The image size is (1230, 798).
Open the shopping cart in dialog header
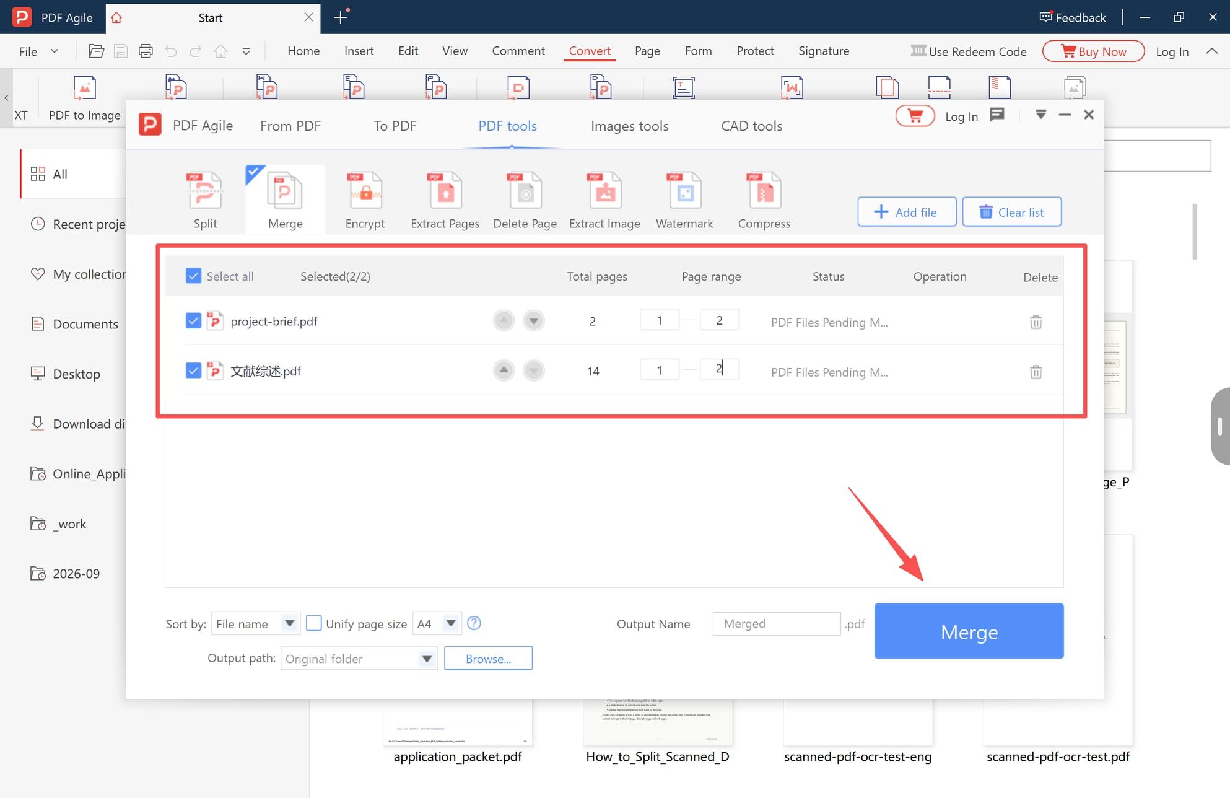click(x=915, y=116)
